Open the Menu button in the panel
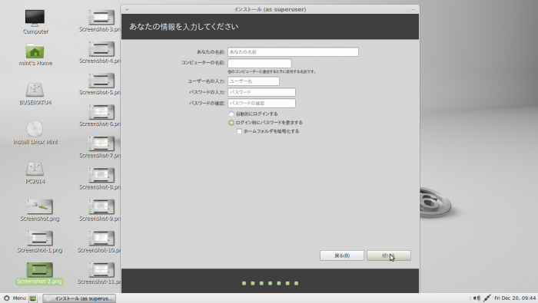 [x=15, y=298]
